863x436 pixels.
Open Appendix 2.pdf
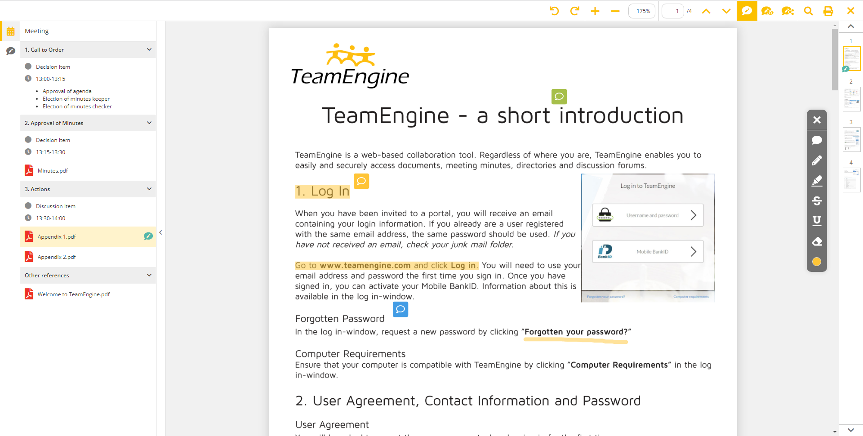point(57,257)
